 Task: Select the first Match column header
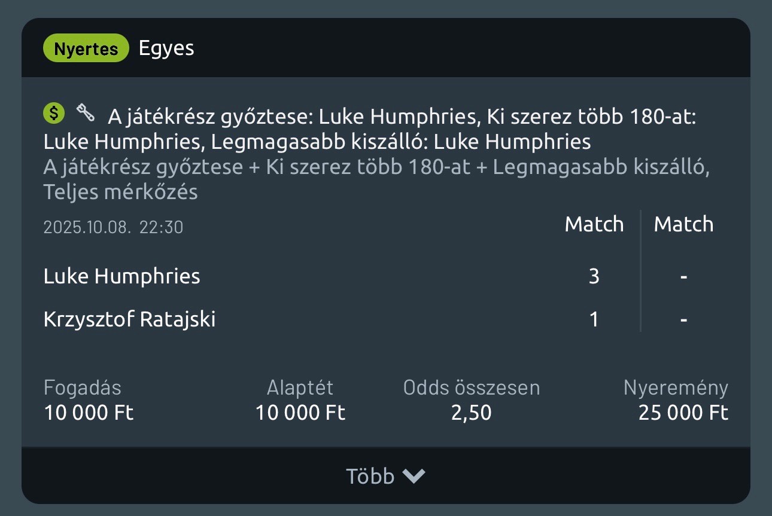[x=594, y=224]
